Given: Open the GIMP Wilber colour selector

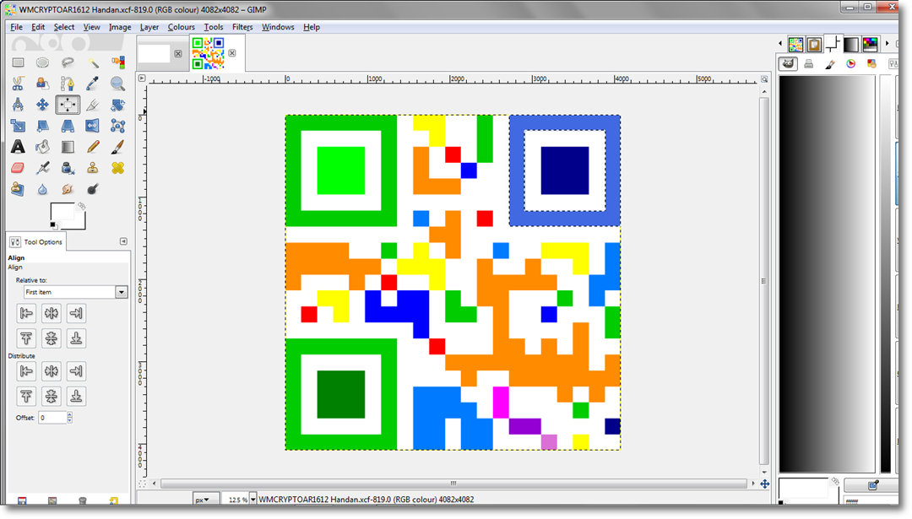Looking at the screenshot, I should click(788, 64).
